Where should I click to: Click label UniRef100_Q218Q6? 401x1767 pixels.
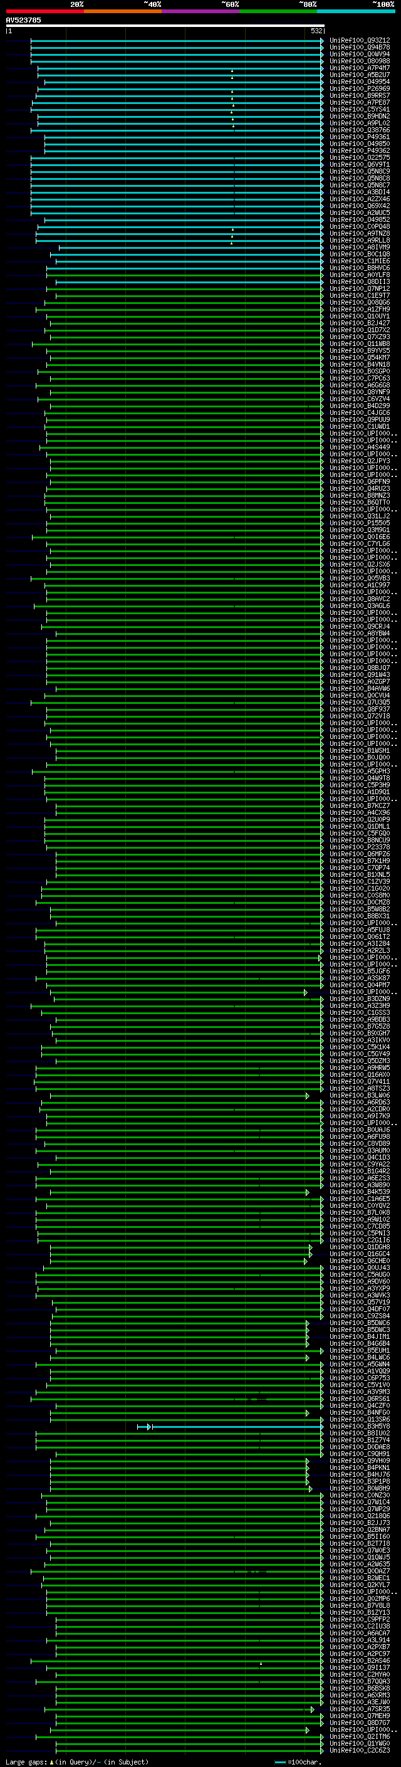(360, 1516)
